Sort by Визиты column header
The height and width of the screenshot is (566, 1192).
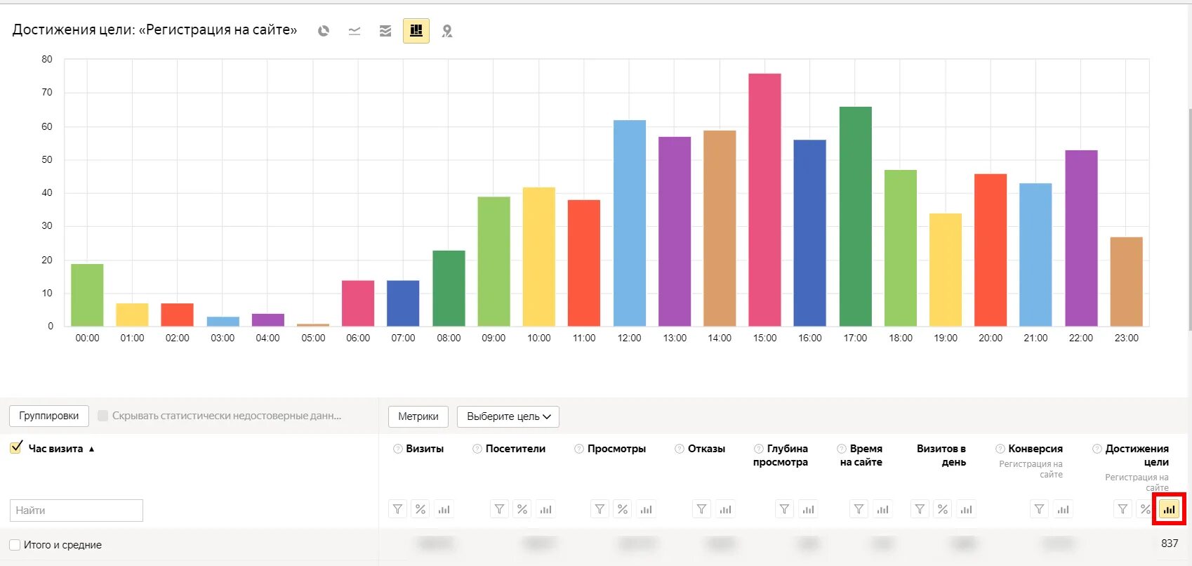coord(425,449)
